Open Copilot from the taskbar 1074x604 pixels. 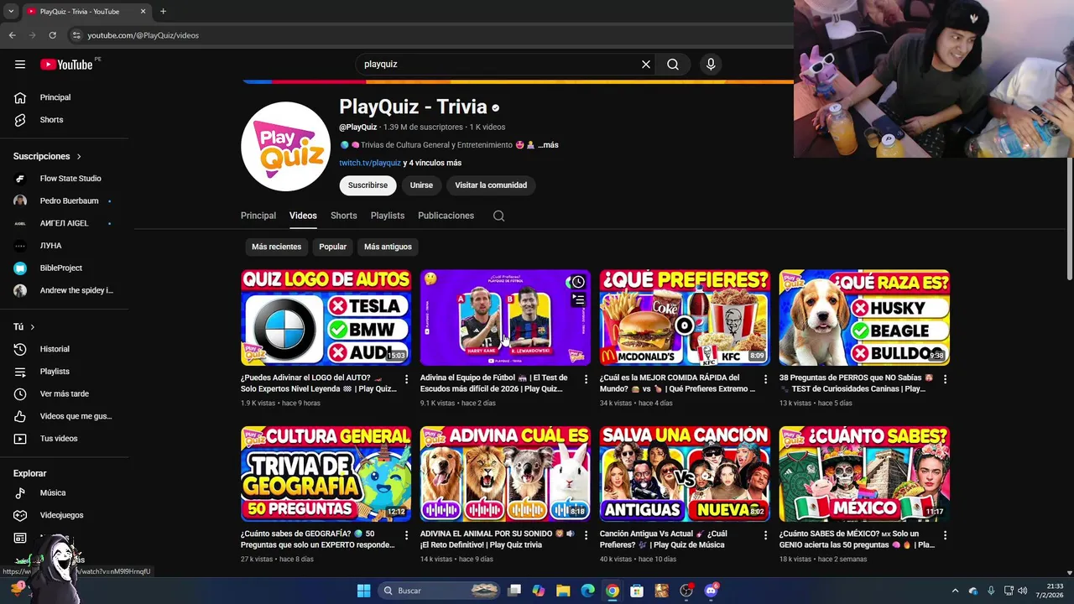click(x=539, y=591)
